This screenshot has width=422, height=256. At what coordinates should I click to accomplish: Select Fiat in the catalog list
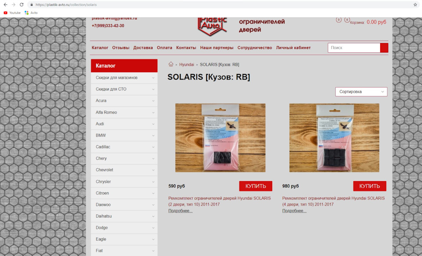point(124,251)
